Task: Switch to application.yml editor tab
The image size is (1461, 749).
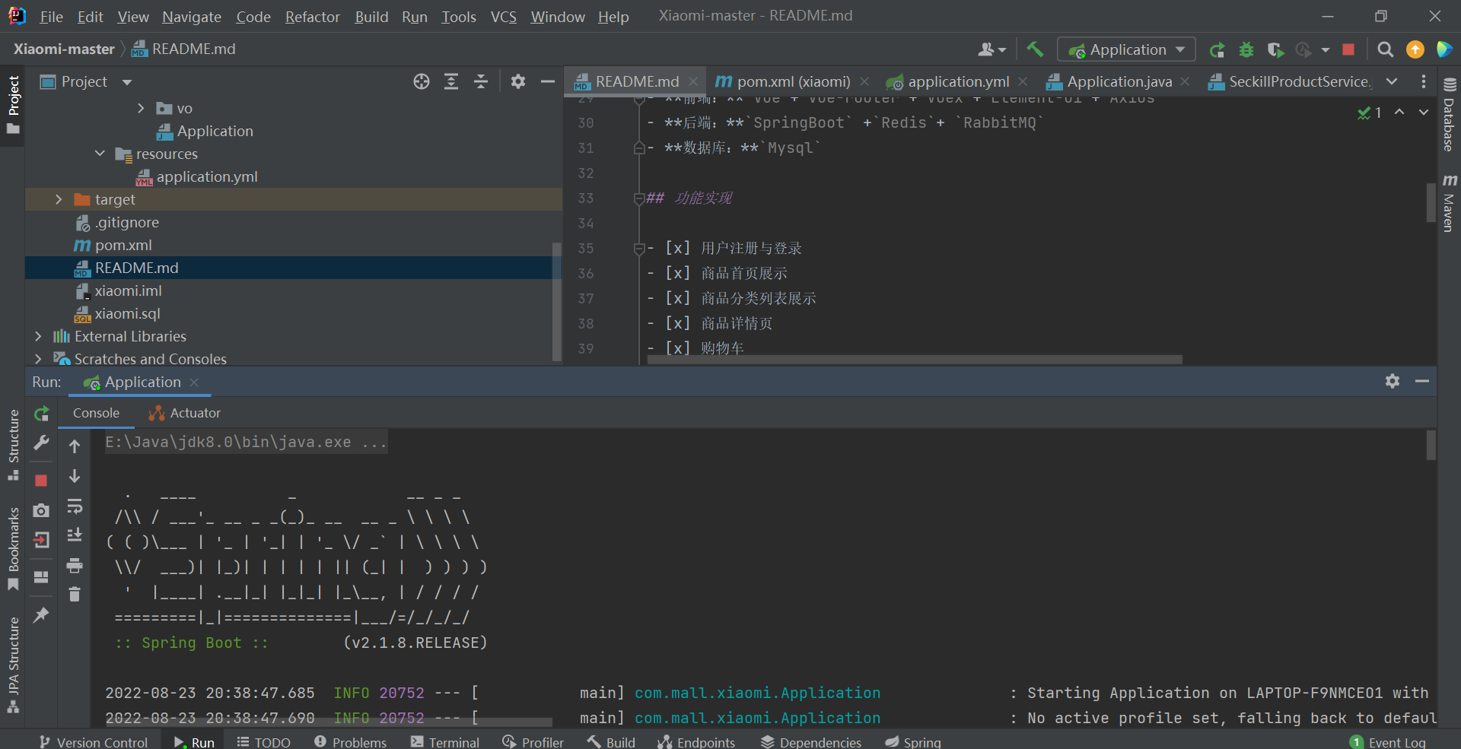Action: [x=958, y=81]
